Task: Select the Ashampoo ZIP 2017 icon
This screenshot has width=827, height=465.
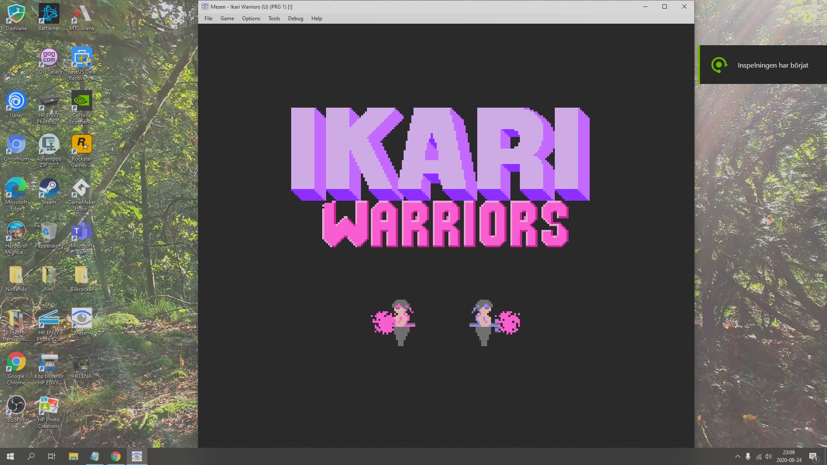Action: point(49,151)
